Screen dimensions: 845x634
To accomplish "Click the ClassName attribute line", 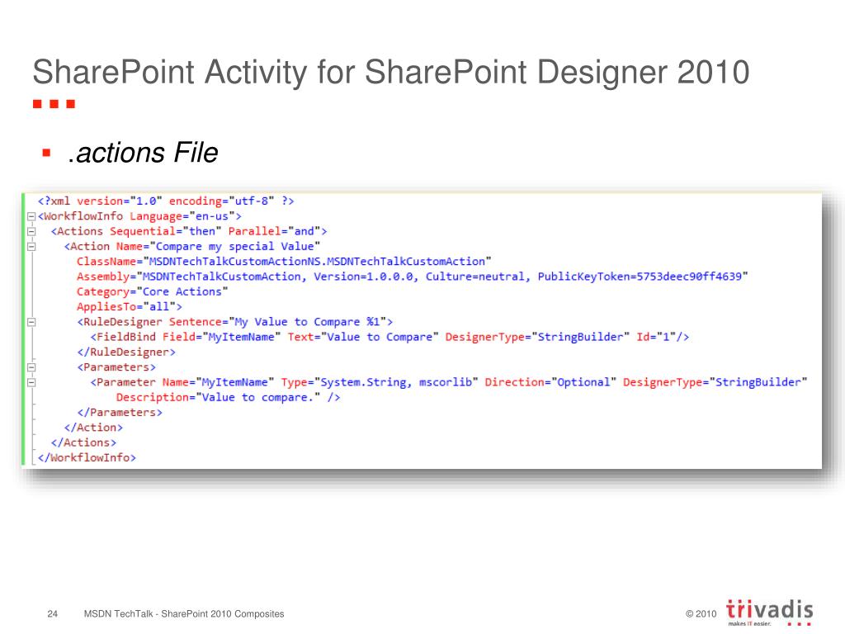I will [284, 262].
